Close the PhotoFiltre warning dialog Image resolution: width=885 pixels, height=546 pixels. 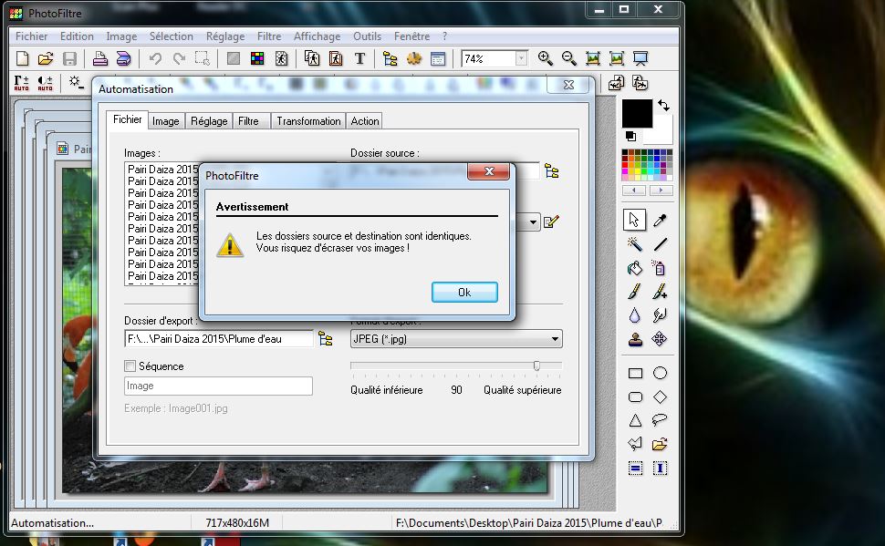click(489, 171)
